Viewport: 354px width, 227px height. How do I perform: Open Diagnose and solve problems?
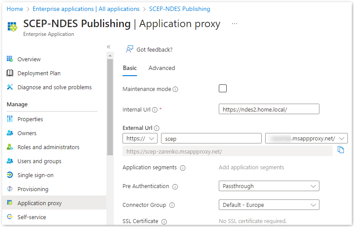point(54,87)
